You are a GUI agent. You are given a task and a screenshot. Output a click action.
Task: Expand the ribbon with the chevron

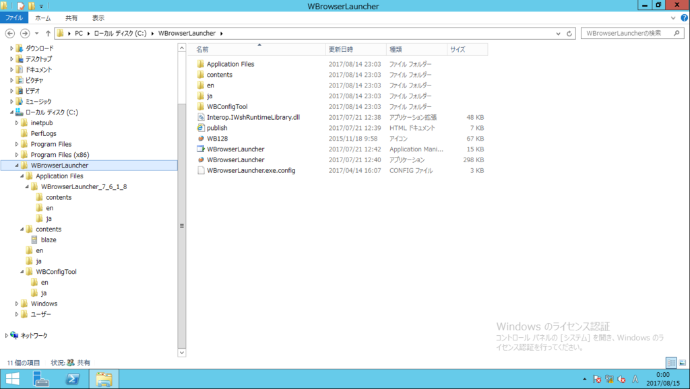tap(673, 18)
